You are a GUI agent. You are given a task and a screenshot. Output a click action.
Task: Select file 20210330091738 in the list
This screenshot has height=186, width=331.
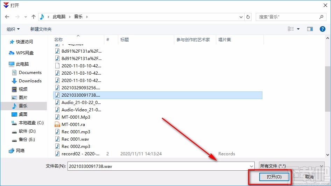(x=158, y=95)
